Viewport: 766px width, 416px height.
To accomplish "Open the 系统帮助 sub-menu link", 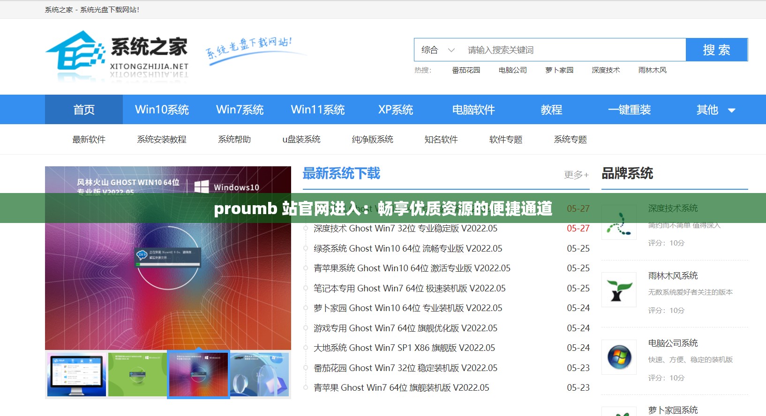I will [234, 139].
